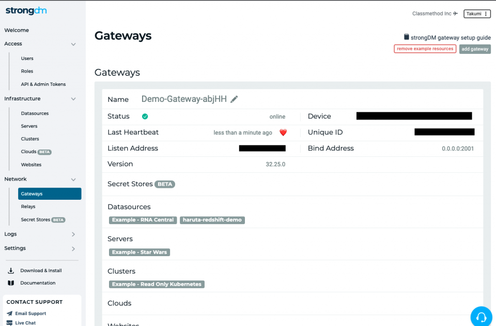Click the Download & Install arrow icon
Screen dimensions: 496x326
[11, 271]
